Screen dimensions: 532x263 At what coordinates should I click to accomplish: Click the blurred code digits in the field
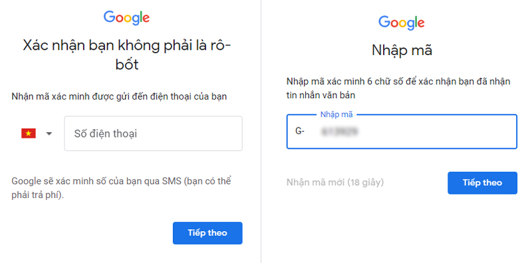coord(340,131)
